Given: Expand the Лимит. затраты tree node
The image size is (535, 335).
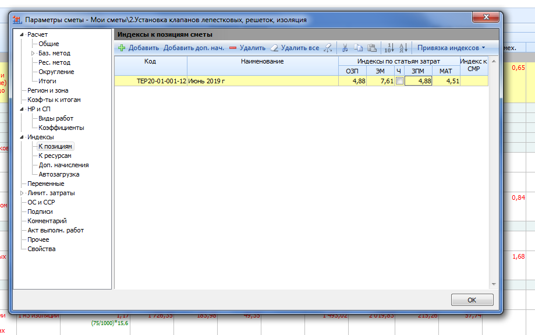Looking at the screenshot, I should pos(23,193).
